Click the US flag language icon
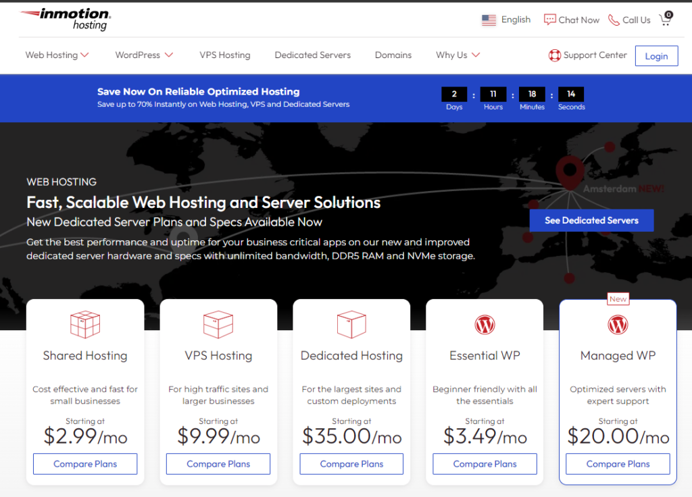692x497 pixels. pos(489,20)
